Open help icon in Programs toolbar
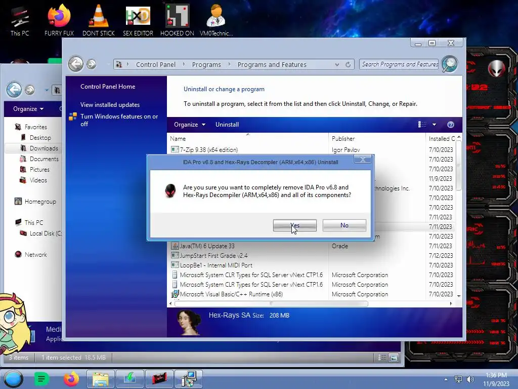Screen dimensions: 518x389 pyautogui.click(x=451, y=125)
